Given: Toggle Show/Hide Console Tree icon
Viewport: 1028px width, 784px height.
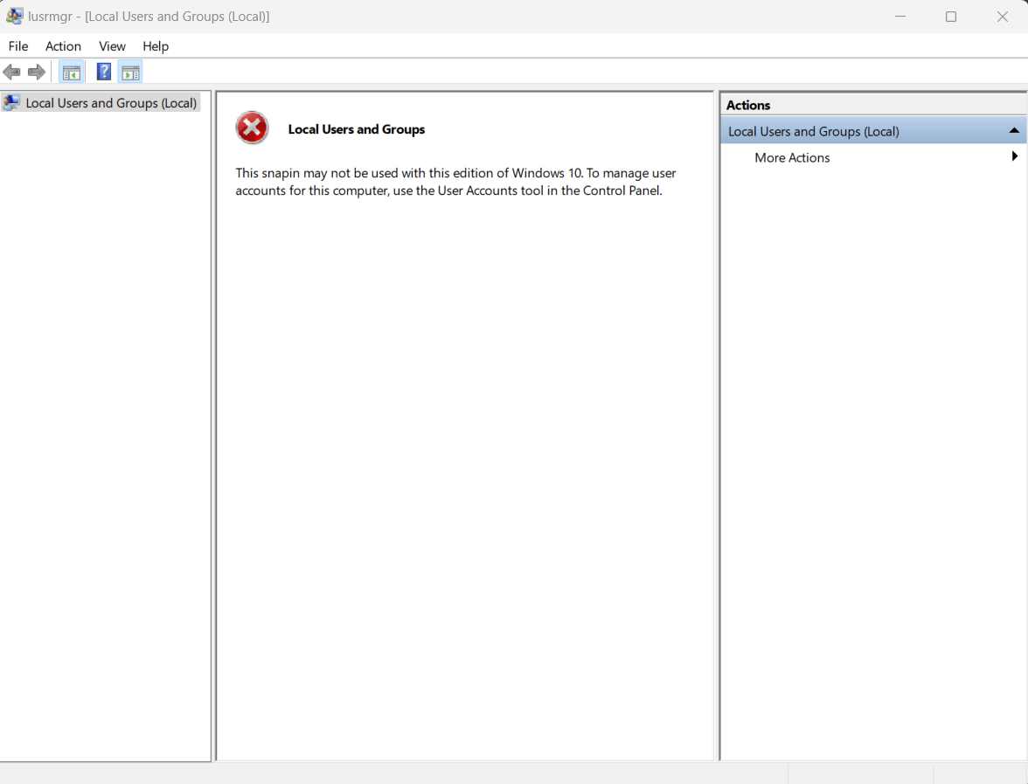Looking at the screenshot, I should 72,72.
